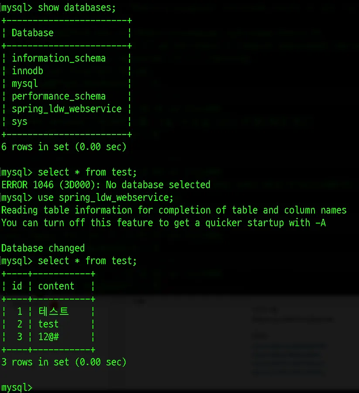Click the 'id' column header
359x393 pixels.
[x=17, y=286]
